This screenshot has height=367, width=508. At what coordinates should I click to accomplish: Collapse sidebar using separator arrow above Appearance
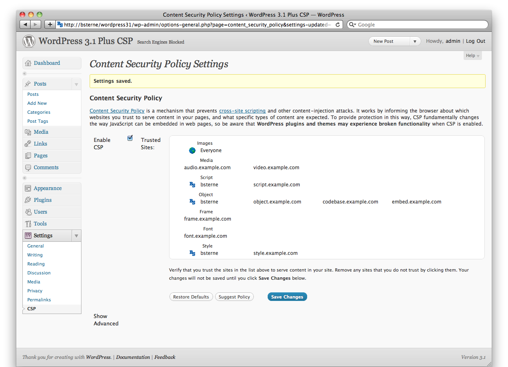point(24,178)
